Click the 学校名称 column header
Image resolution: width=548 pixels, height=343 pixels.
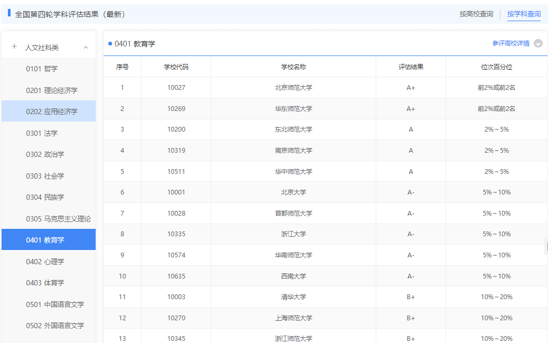point(294,67)
